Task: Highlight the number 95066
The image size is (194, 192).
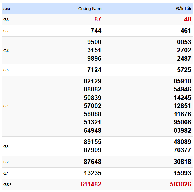Action: (182, 122)
